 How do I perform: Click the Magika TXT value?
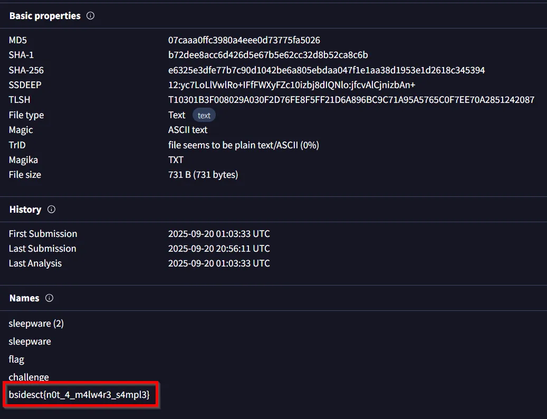tap(176, 160)
